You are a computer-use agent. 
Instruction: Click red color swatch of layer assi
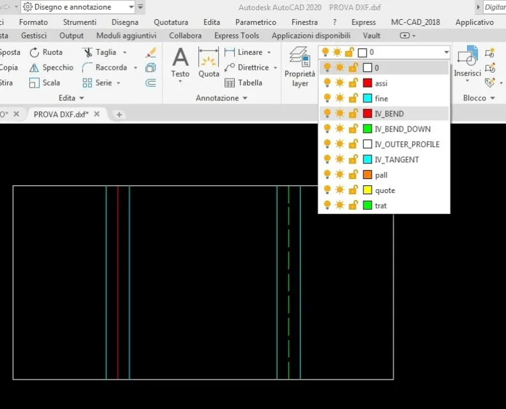[x=367, y=83]
